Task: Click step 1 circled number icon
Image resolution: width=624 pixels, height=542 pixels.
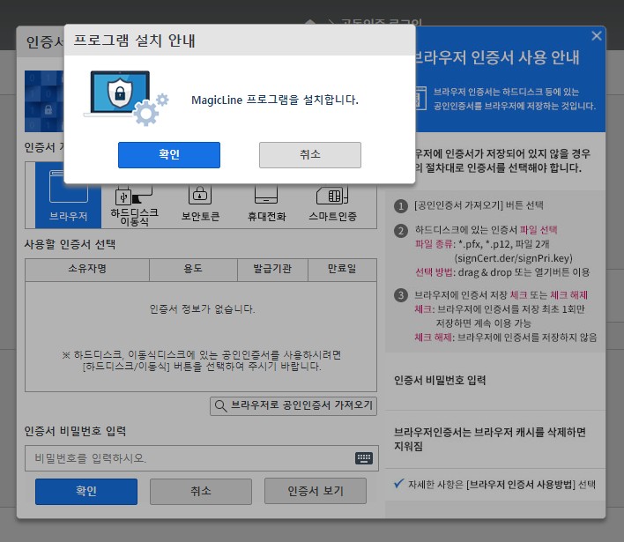Action: [401, 206]
